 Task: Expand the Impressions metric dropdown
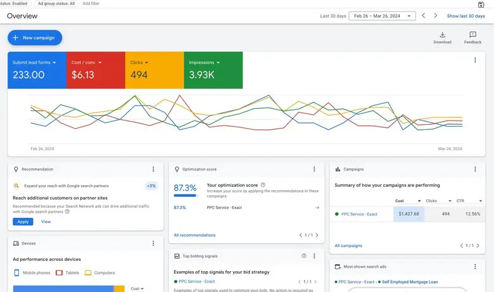205,63
